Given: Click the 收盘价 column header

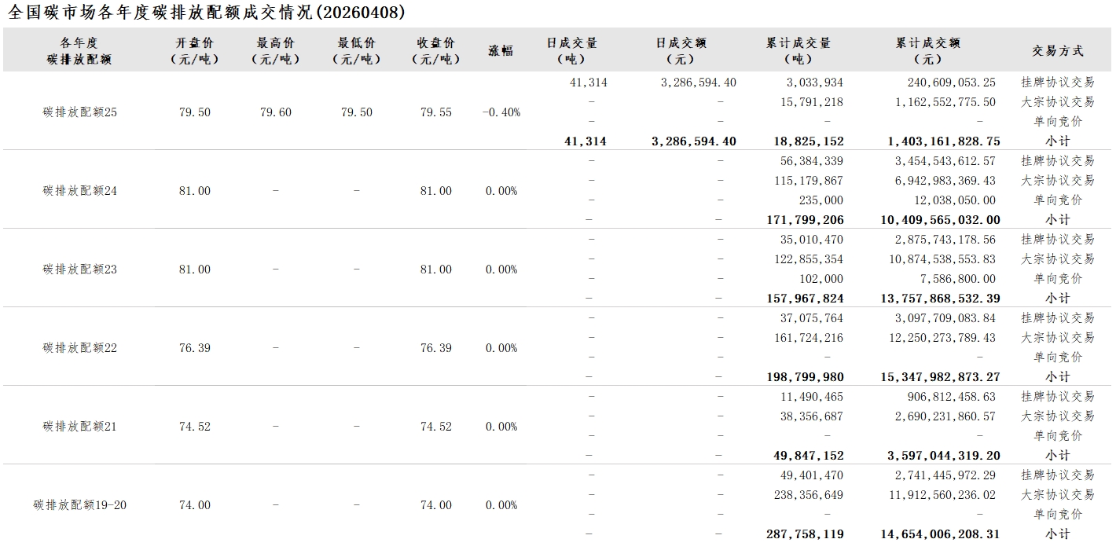Looking at the screenshot, I should pyautogui.click(x=435, y=50).
